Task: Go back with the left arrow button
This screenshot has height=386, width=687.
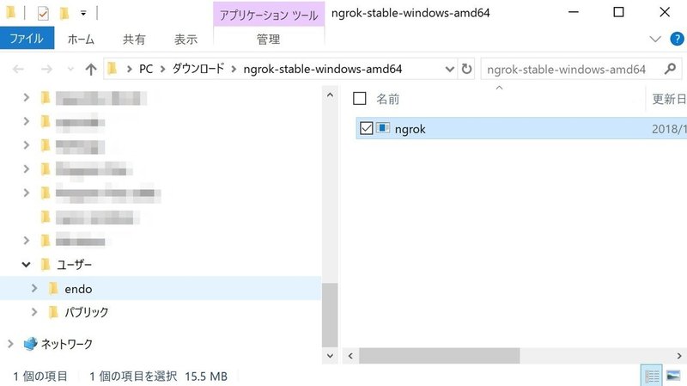Action: click(18, 69)
